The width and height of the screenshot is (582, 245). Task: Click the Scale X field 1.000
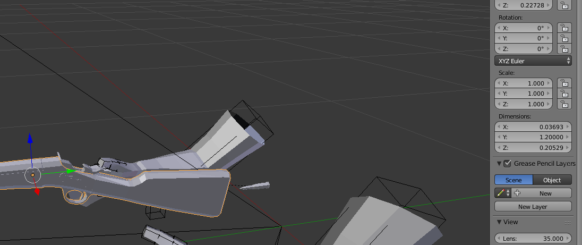pos(524,83)
